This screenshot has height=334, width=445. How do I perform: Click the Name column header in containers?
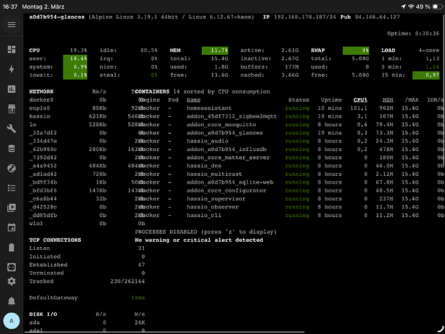point(194,100)
